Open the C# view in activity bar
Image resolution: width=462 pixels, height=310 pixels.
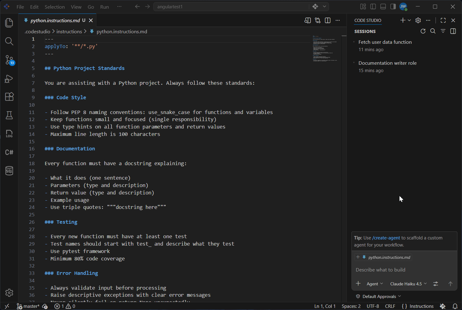(x=9, y=152)
